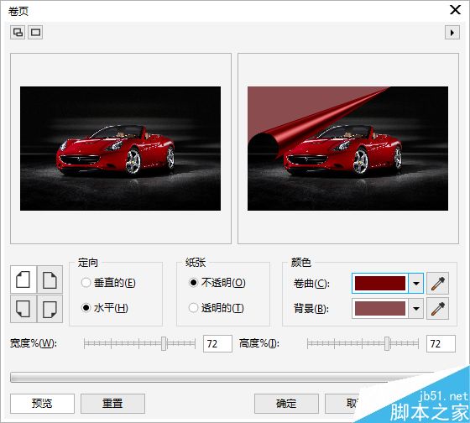Choose 透明的(T) paper option
The image size is (470, 423).
pos(217,308)
